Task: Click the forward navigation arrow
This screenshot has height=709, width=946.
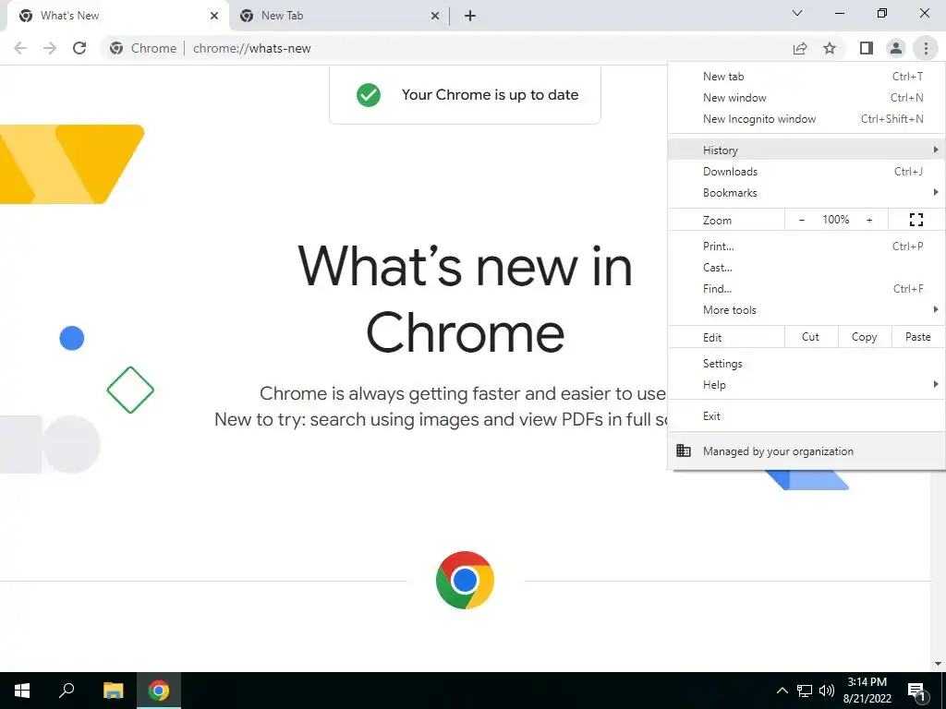Action: click(x=50, y=48)
